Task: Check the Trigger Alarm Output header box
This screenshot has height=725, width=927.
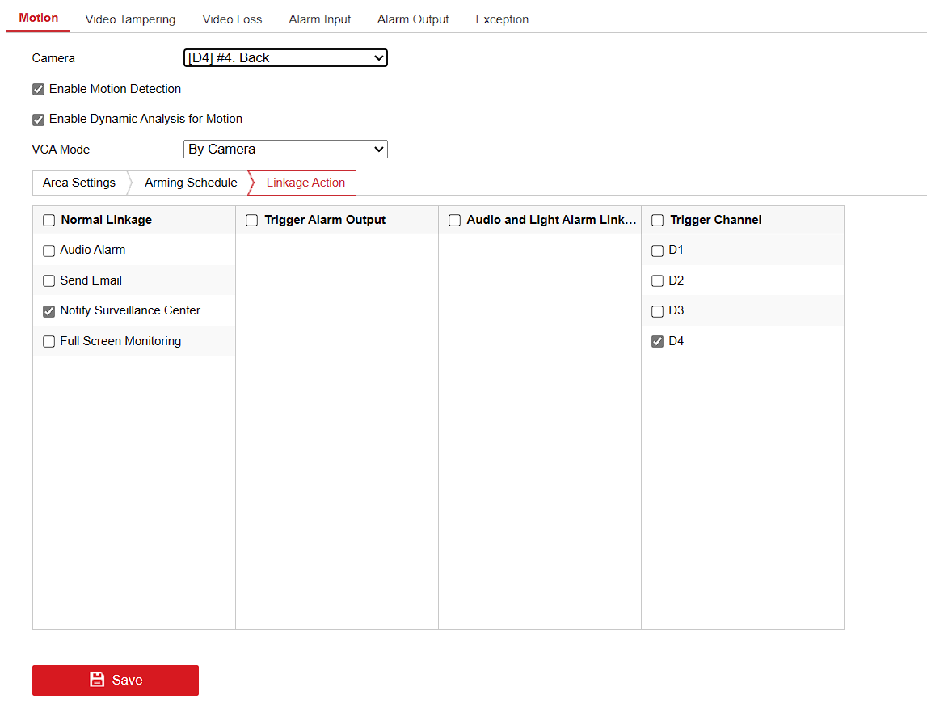Action: 252,221
